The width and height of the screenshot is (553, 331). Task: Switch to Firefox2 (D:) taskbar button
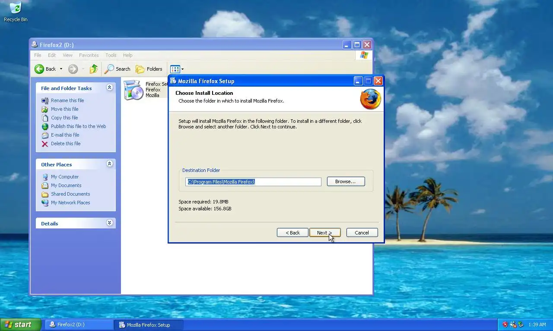pos(79,325)
